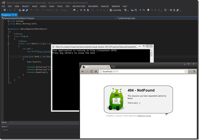
Task: Open the NancyEmptySelfHostRazor1.Program class dropdown
Action: [59, 18]
